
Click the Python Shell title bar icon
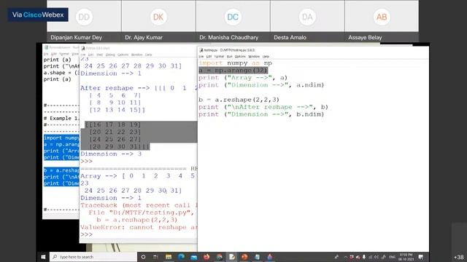83,48
